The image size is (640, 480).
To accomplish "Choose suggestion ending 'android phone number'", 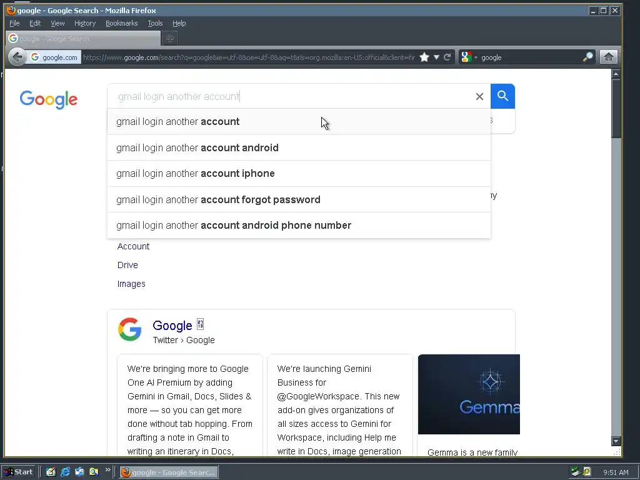I will click(299, 225).
